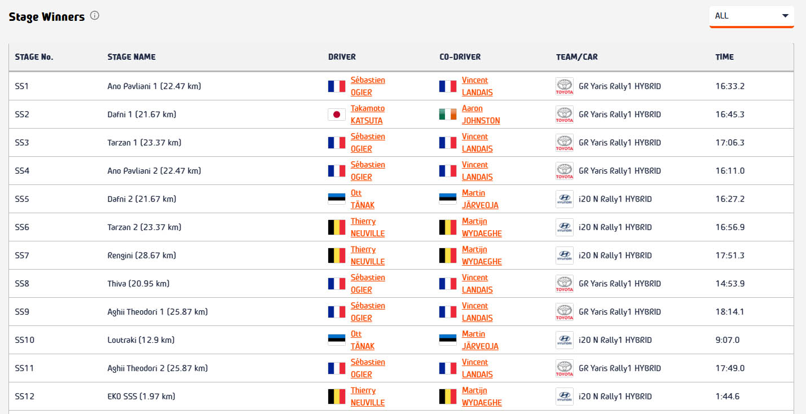The image size is (806, 414).
Task: Click the DRIVER column header
Action: [x=342, y=57]
